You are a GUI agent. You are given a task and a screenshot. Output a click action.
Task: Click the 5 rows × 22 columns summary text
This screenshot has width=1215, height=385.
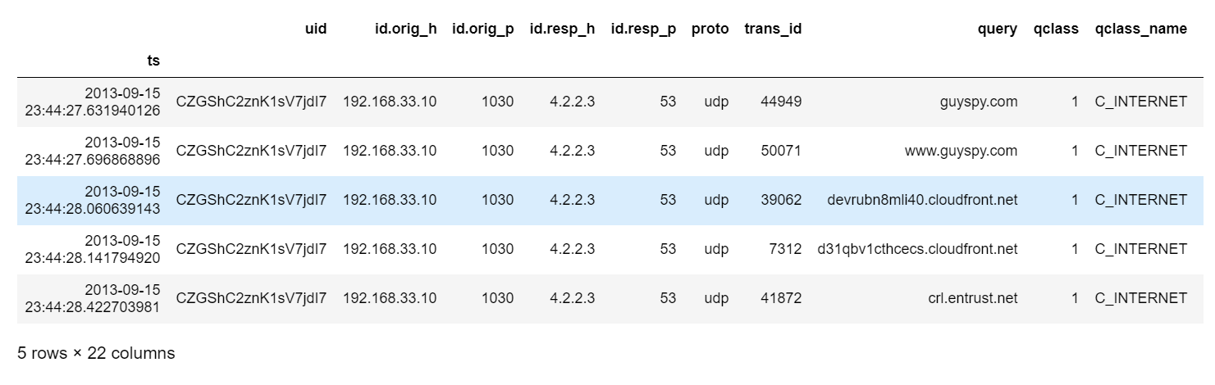(96, 353)
